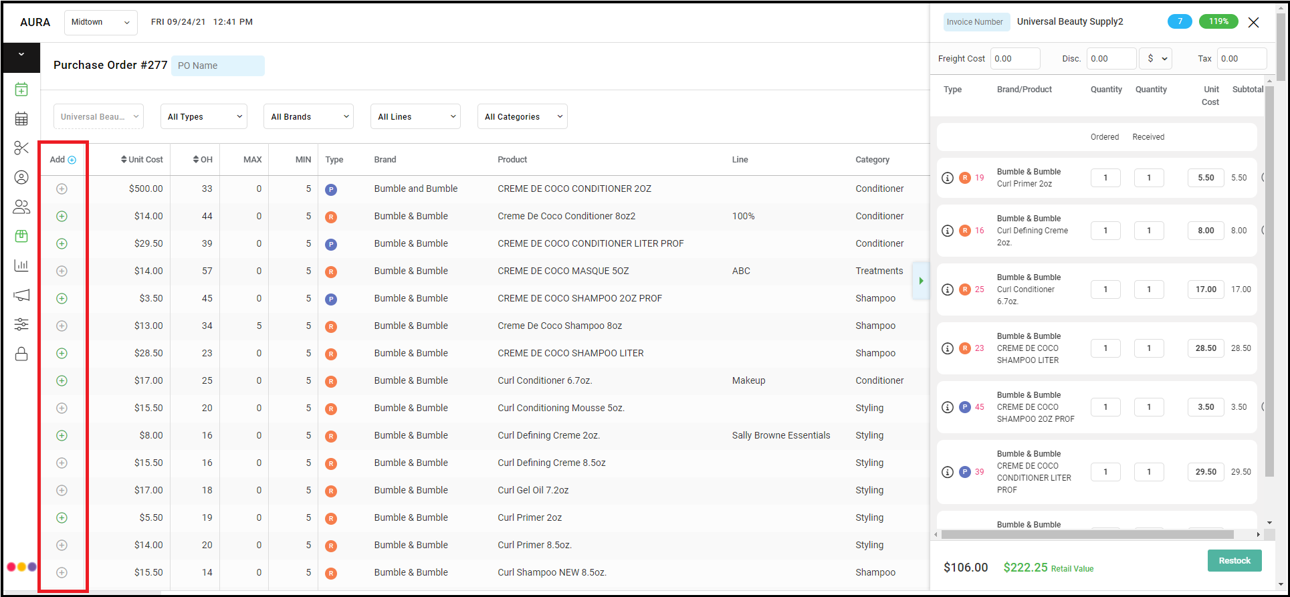Screen dimensions: 1290x597
Task: Add Curl Conditioning Mousse 5oz. row
Action: pos(62,408)
